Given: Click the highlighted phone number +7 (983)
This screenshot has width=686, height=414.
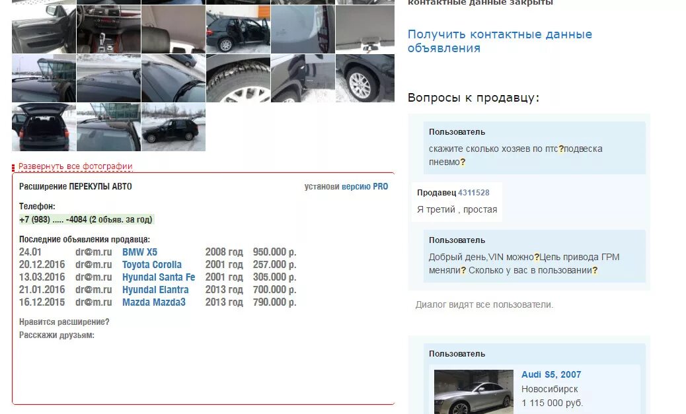Looking at the screenshot, I should (86, 219).
